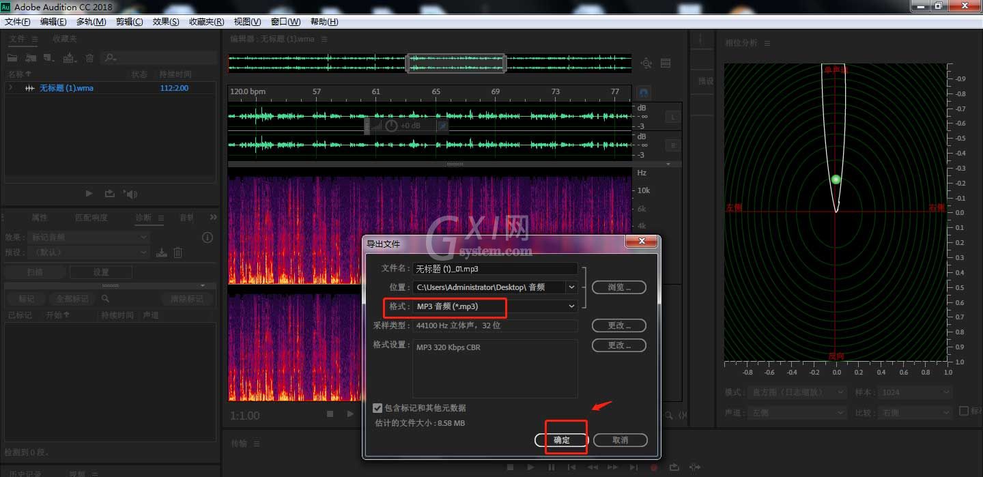Toggle right channel R button
This screenshot has width=983, height=477.
672,145
